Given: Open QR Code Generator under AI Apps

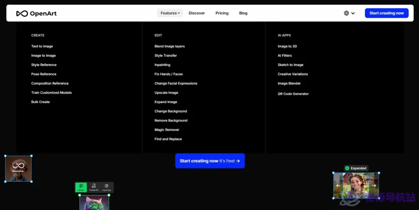Looking at the screenshot, I should tap(293, 94).
